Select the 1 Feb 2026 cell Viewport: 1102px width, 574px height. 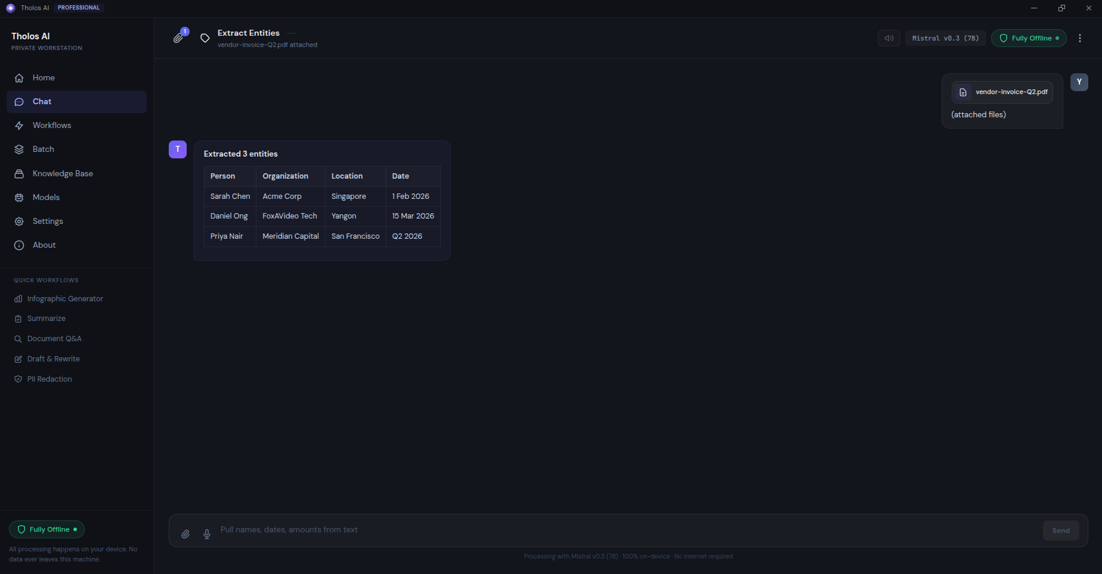(x=413, y=196)
